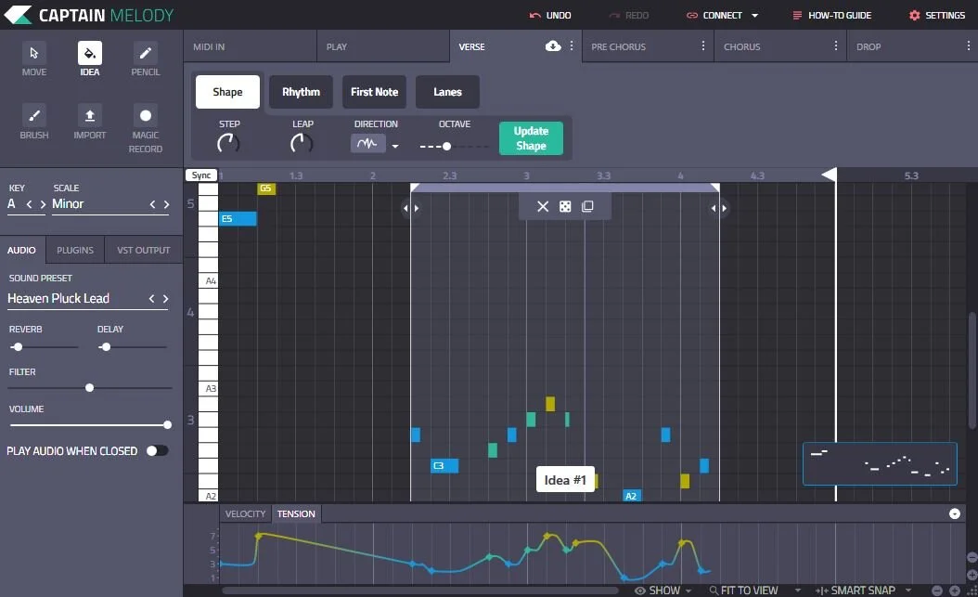Image resolution: width=978 pixels, height=597 pixels.
Task: Select previous key with left arrow
Action: point(29,204)
